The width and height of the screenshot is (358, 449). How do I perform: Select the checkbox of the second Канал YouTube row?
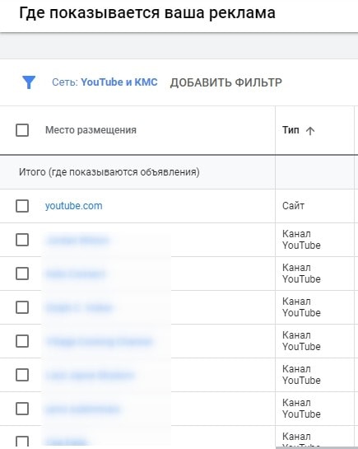pos(22,274)
